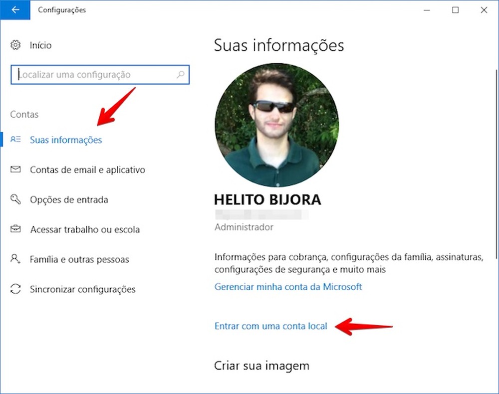This screenshot has height=394, width=499.
Task: Click the key icon for Opções de entrada
Action: click(15, 199)
